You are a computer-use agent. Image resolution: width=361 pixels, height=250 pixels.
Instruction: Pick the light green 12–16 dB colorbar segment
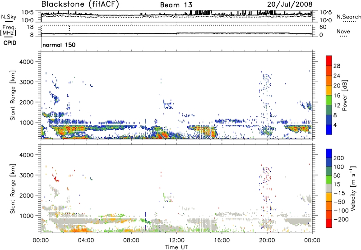pyautogui.click(x=329, y=100)
